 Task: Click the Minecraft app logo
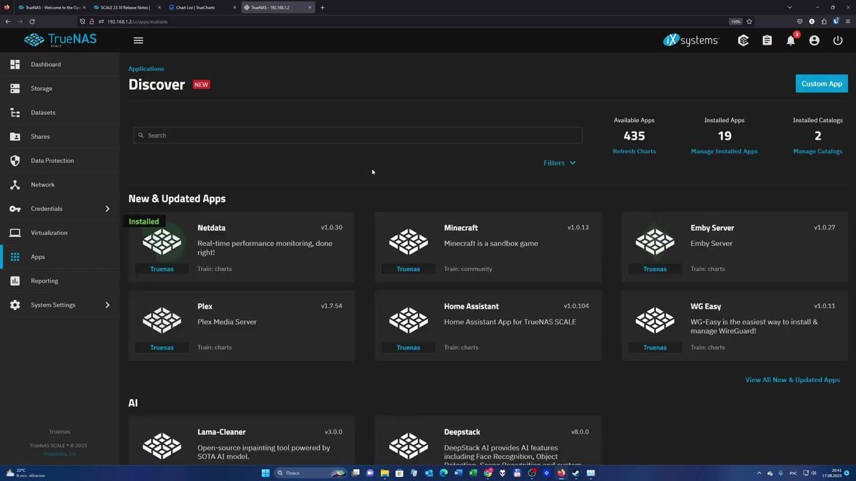coord(409,241)
